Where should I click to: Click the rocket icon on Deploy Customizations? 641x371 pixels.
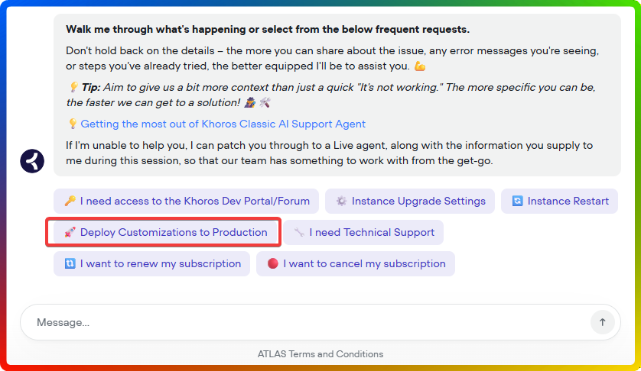70,233
